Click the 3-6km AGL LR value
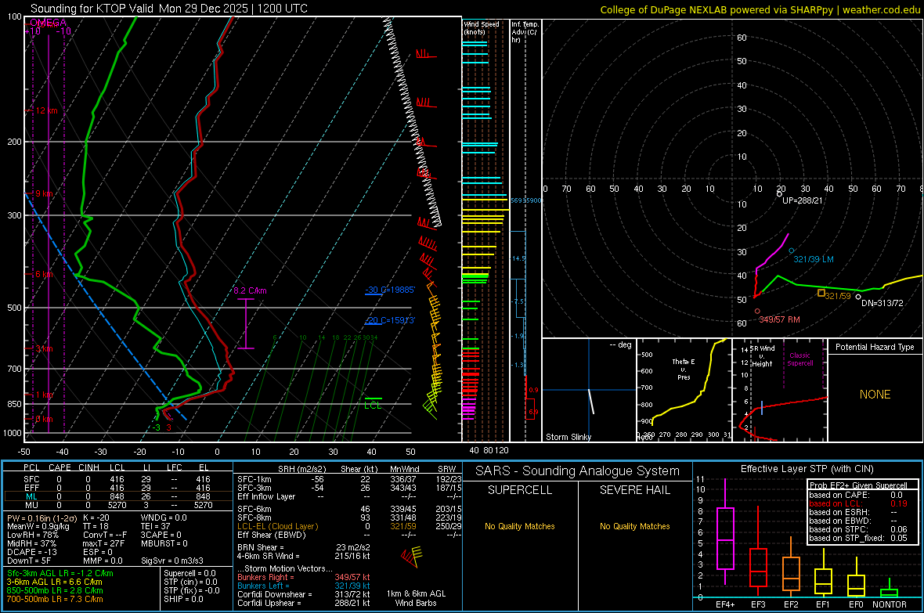This screenshot has height=613, width=924. 54,582
